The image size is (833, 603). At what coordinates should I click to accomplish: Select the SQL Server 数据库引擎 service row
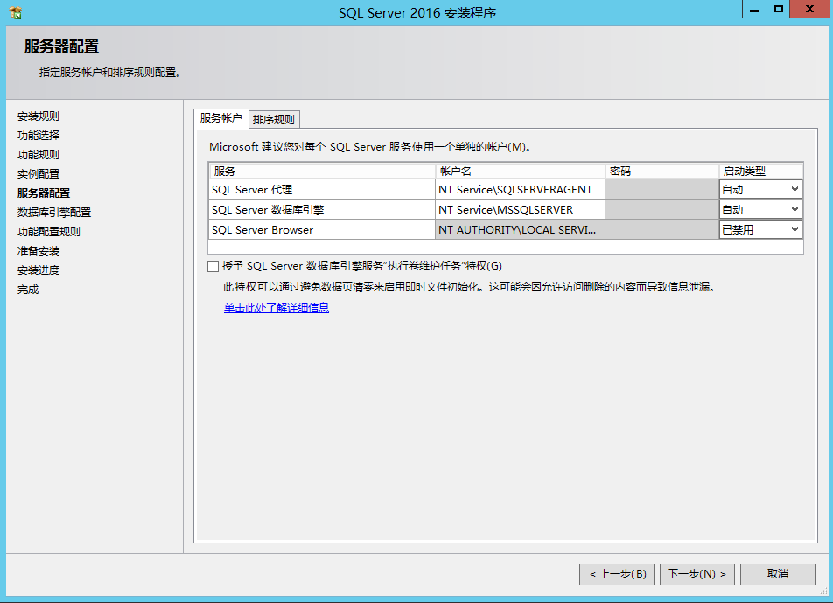pyautogui.click(x=321, y=209)
